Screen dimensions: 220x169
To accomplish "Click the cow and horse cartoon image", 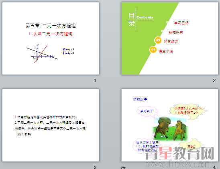I will point(171,129).
